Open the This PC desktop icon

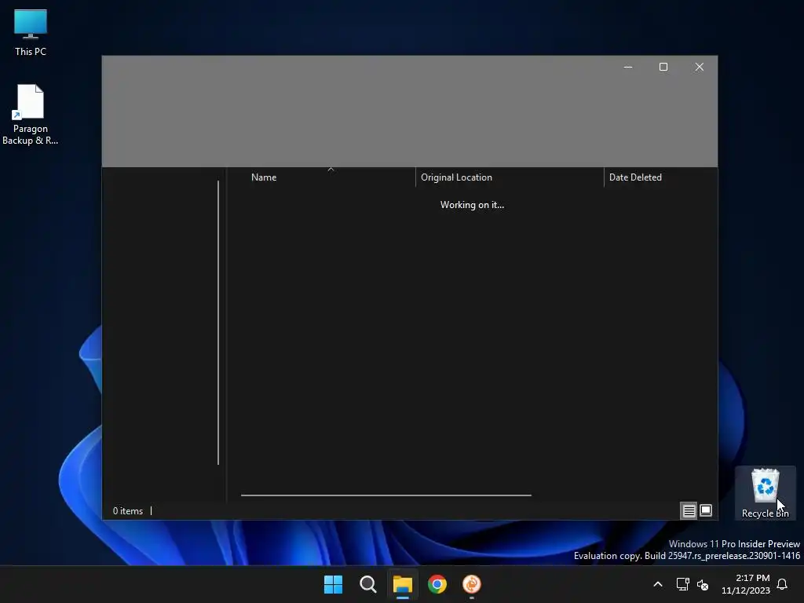click(x=31, y=32)
